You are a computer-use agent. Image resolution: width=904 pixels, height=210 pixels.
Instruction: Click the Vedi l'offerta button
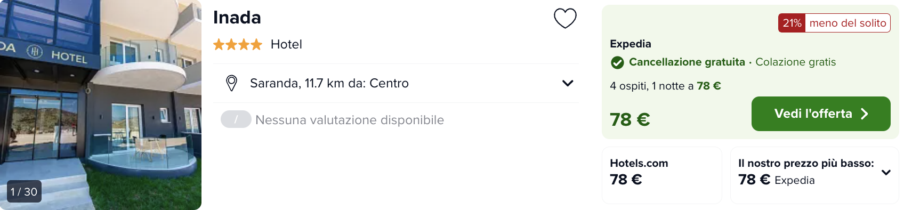tap(821, 114)
